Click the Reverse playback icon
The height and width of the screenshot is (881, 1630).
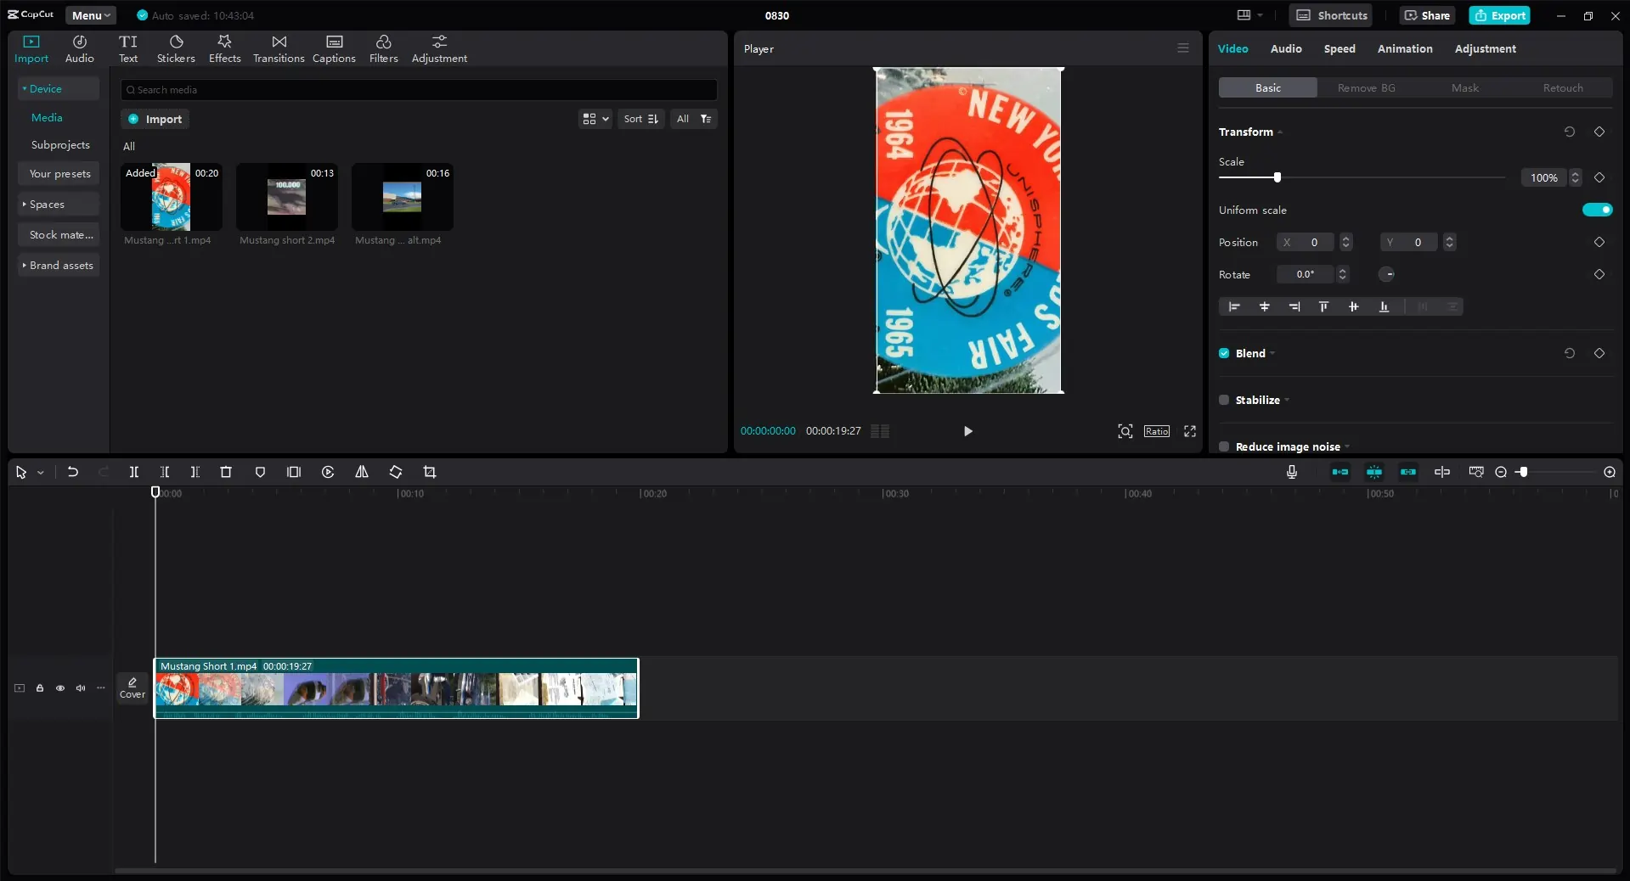click(x=328, y=472)
